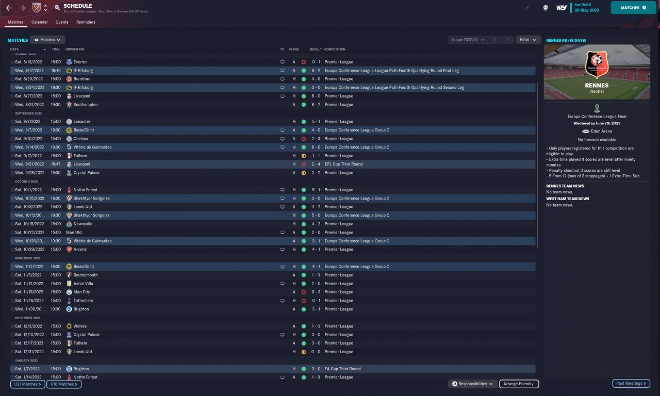Sort by the Competition column header

(335, 49)
